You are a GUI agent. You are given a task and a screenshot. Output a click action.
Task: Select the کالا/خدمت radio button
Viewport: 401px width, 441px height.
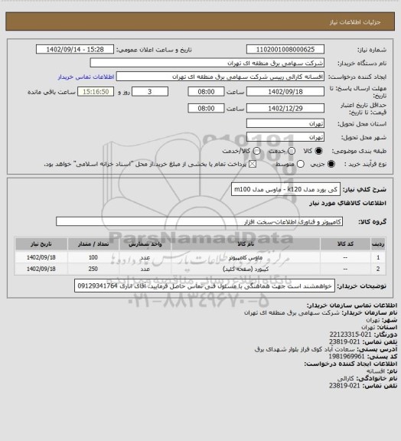(x=256, y=151)
